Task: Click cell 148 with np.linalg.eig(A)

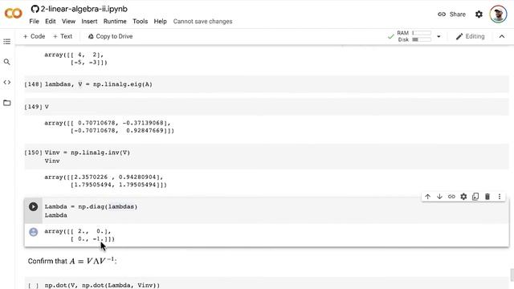Action: pyautogui.click(x=266, y=84)
